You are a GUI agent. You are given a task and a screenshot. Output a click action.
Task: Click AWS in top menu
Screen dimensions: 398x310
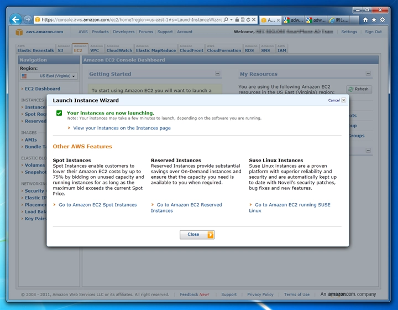(x=83, y=32)
